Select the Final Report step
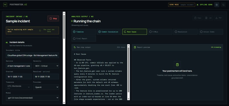Screen dimensions: 229x106 [84, 39]
